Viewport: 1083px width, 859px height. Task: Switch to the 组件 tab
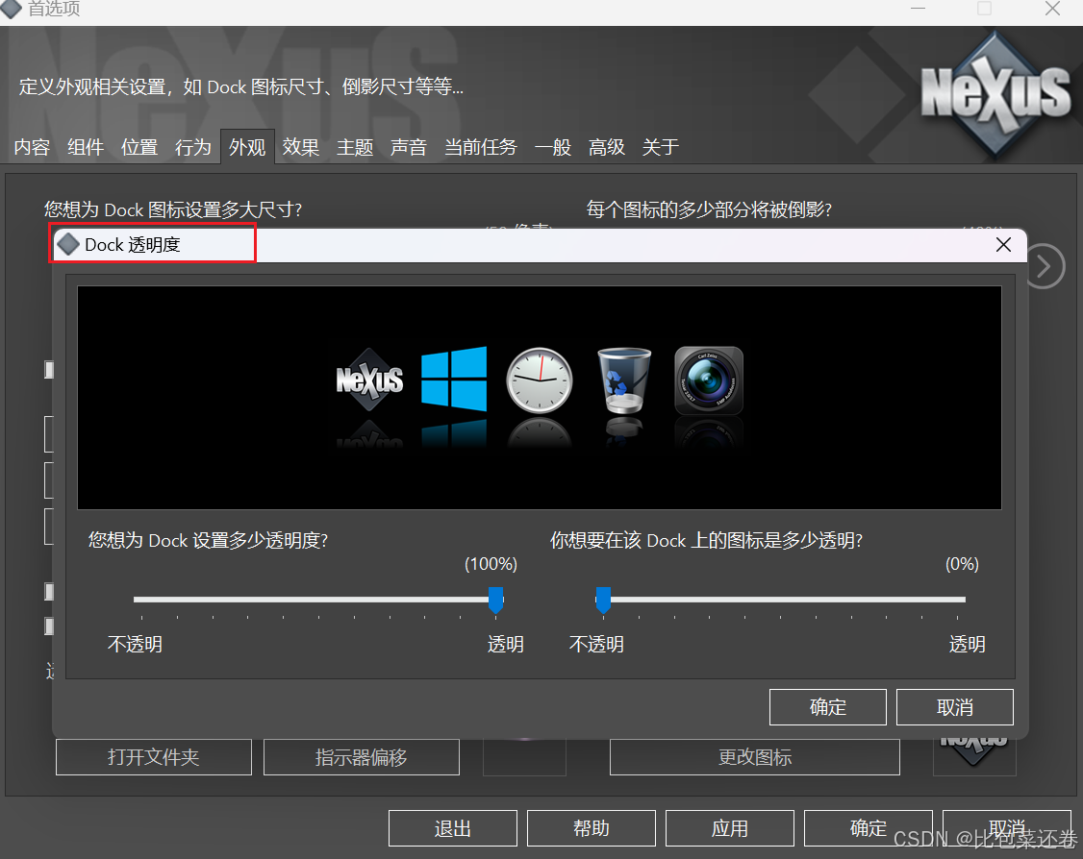(x=86, y=147)
